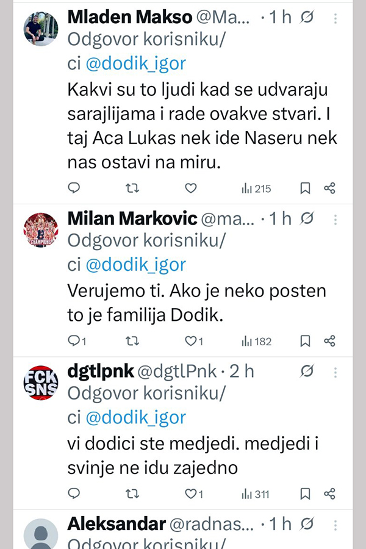Share Milan Markovic's tweet
366x549 pixels.
tap(329, 341)
